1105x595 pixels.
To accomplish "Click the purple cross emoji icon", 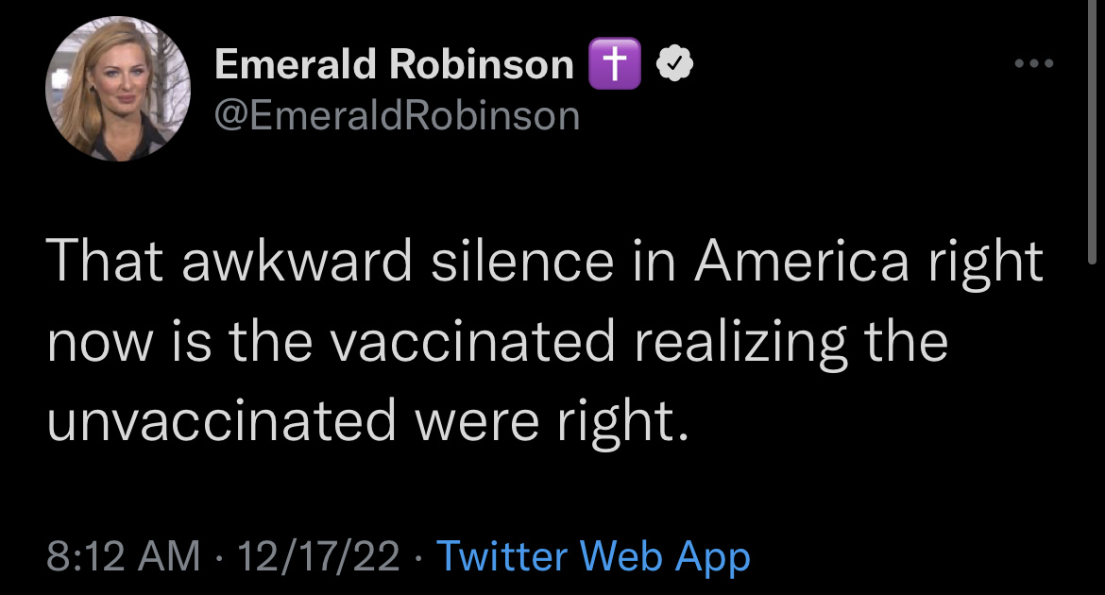I will pyautogui.click(x=615, y=63).
